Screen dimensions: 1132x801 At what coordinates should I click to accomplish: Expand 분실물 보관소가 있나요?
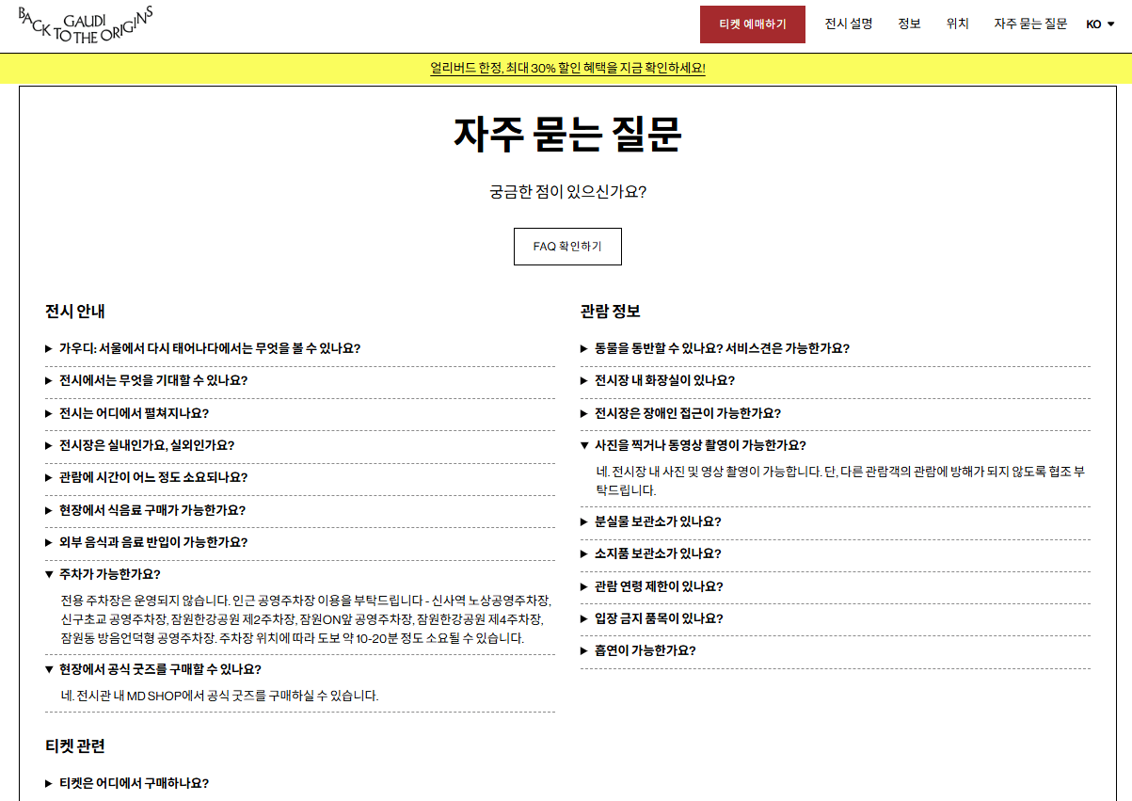[836, 521]
